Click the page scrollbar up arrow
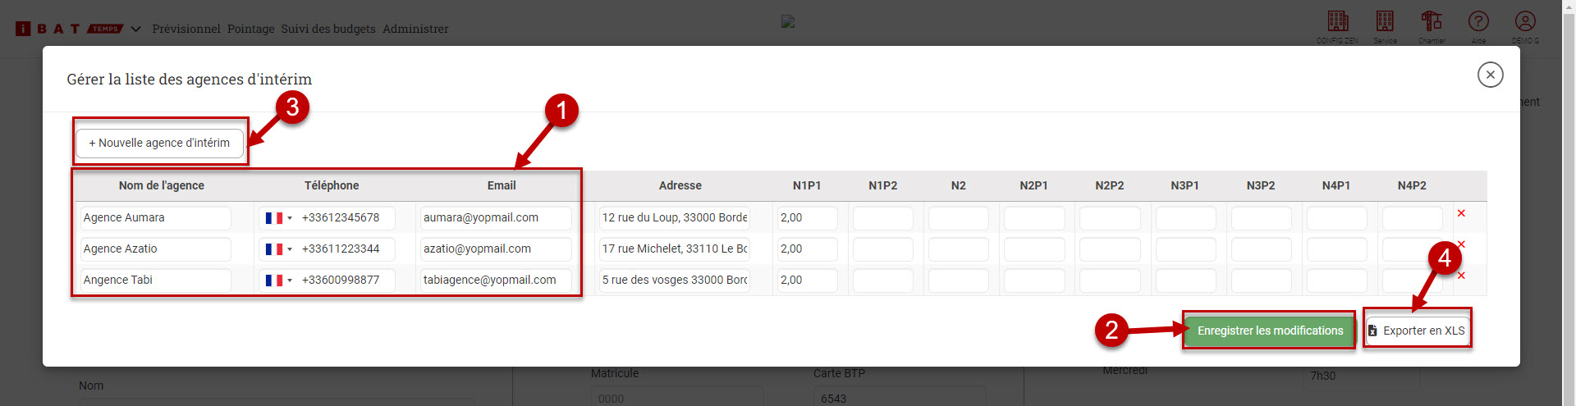This screenshot has height=406, width=1576. (1569, 6)
